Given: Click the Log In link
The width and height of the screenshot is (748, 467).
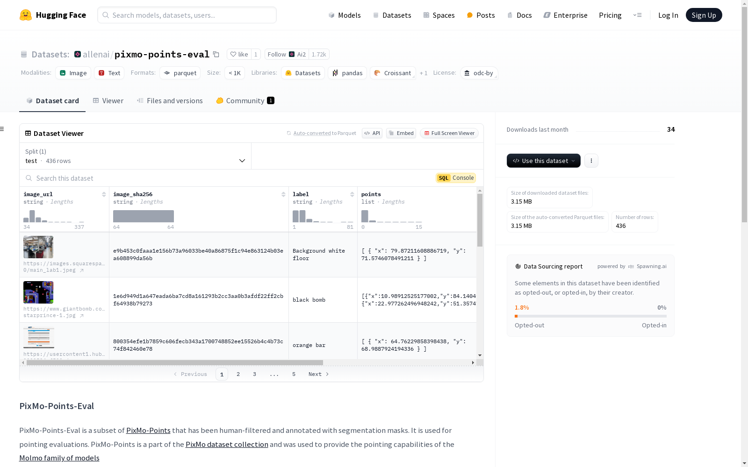Looking at the screenshot, I should (668, 15).
